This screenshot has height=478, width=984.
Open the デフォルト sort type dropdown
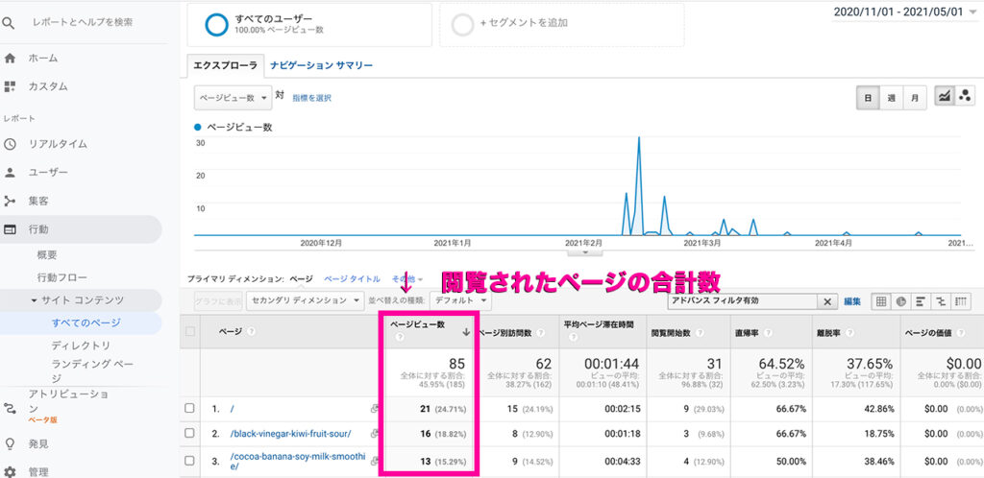(x=460, y=300)
